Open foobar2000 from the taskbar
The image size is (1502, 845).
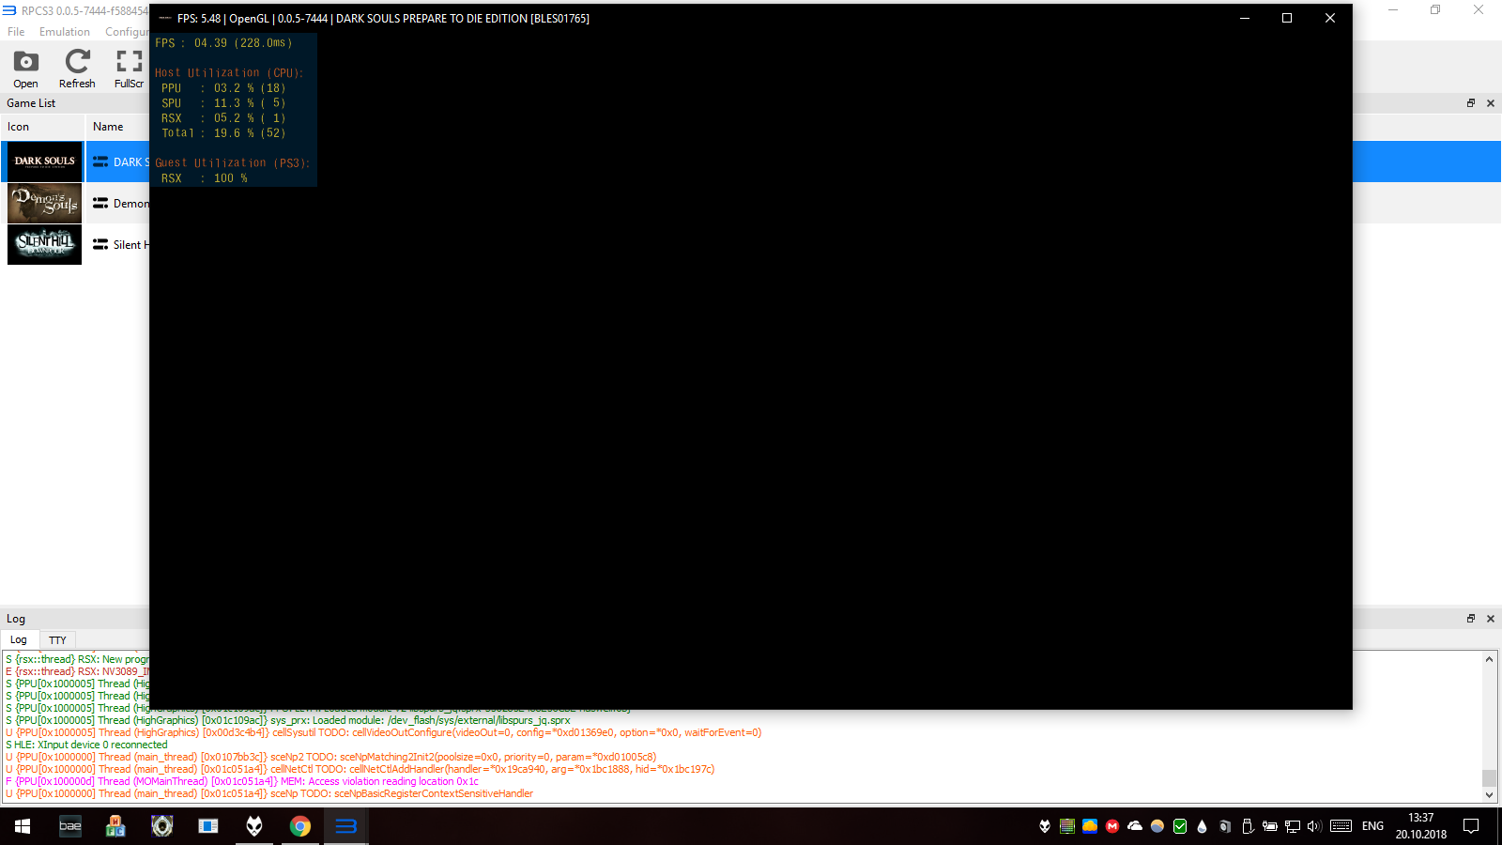[x=254, y=826]
